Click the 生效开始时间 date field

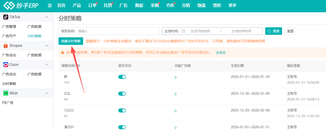pos(200,31)
